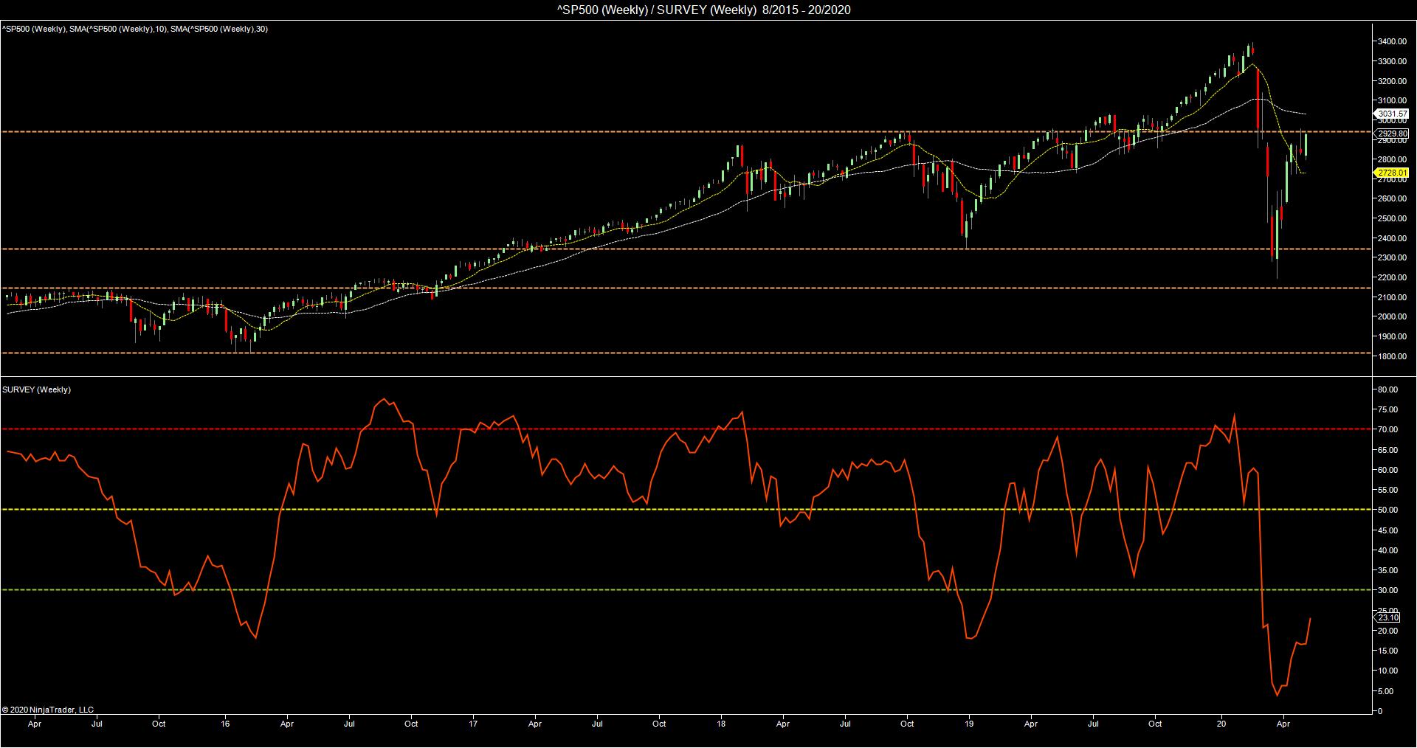This screenshot has height=748, width=1417.
Task: Click the 2300.00 price axis label
Action: click(1390, 258)
